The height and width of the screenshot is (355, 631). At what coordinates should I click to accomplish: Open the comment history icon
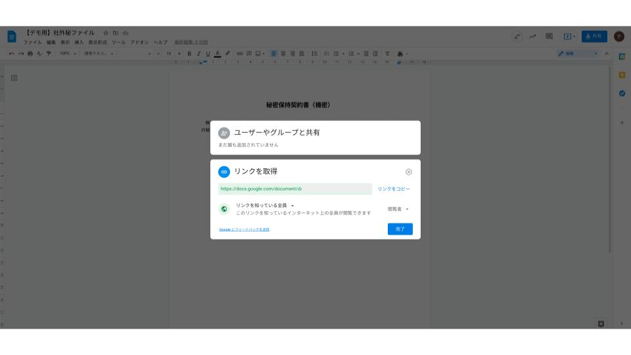click(549, 37)
